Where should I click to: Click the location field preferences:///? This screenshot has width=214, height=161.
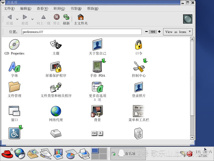pyautogui.click(x=82, y=32)
